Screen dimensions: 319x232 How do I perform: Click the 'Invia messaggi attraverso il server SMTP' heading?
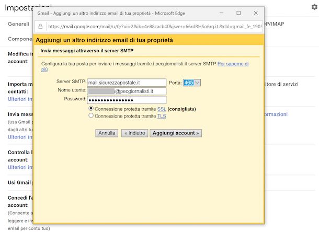click(x=87, y=51)
